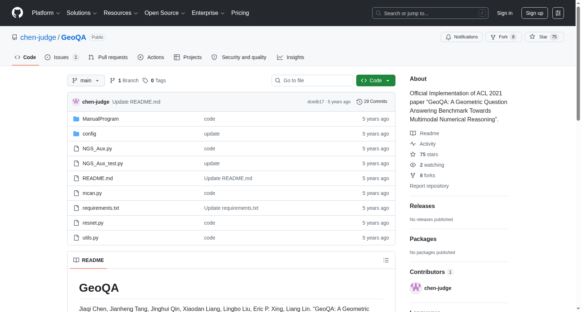Click the chen-judge contributor avatar
581x312 pixels.
[416, 288]
